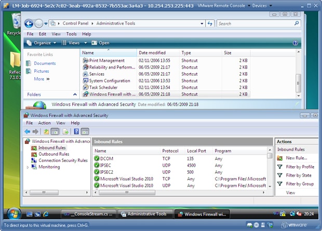Toggle the console tree pane icon

click(55, 132)
